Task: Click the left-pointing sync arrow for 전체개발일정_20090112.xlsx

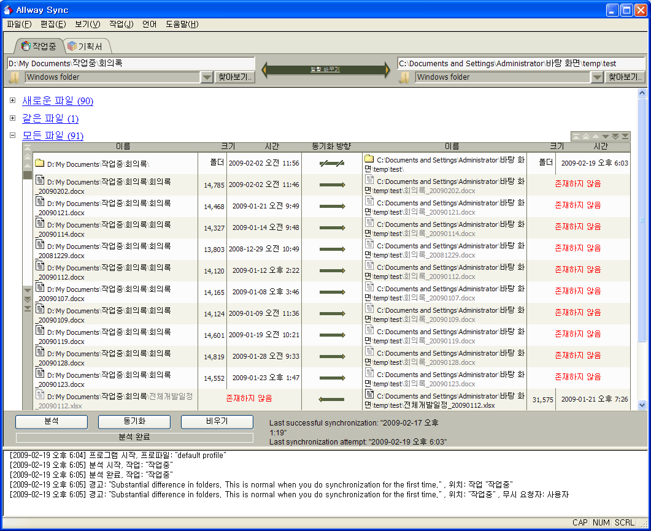Action: (331, 400)
